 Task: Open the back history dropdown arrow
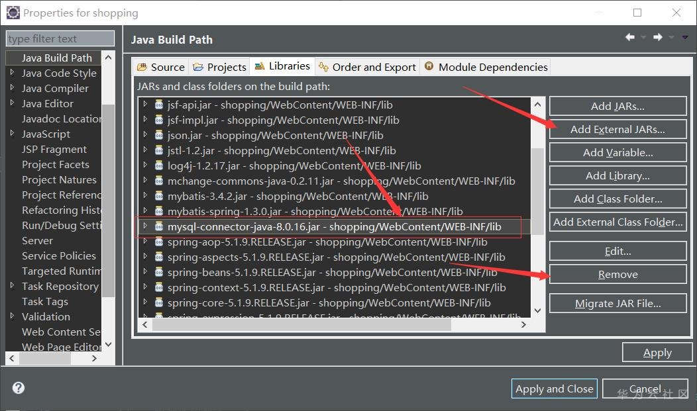[x=643, y=37]
